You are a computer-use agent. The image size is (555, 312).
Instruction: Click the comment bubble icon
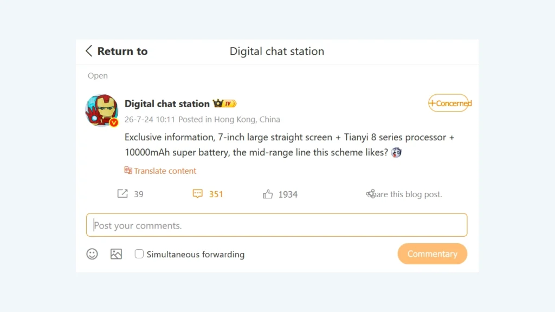pos(197,193)
